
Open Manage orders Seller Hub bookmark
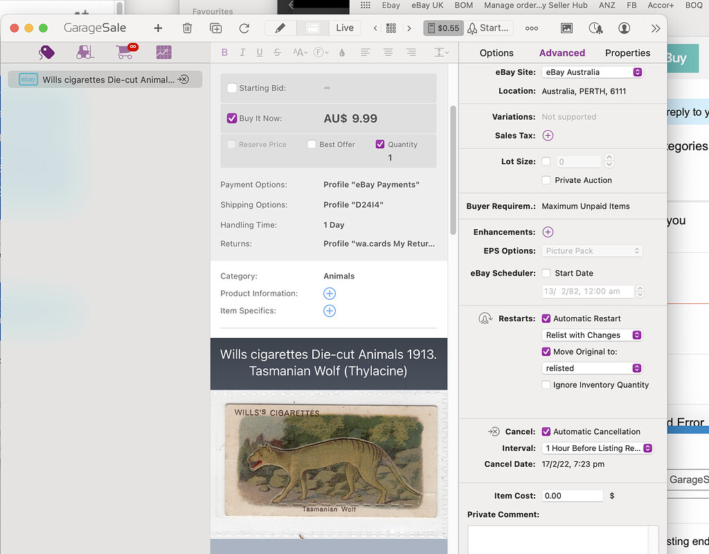[x=536, y=6]
